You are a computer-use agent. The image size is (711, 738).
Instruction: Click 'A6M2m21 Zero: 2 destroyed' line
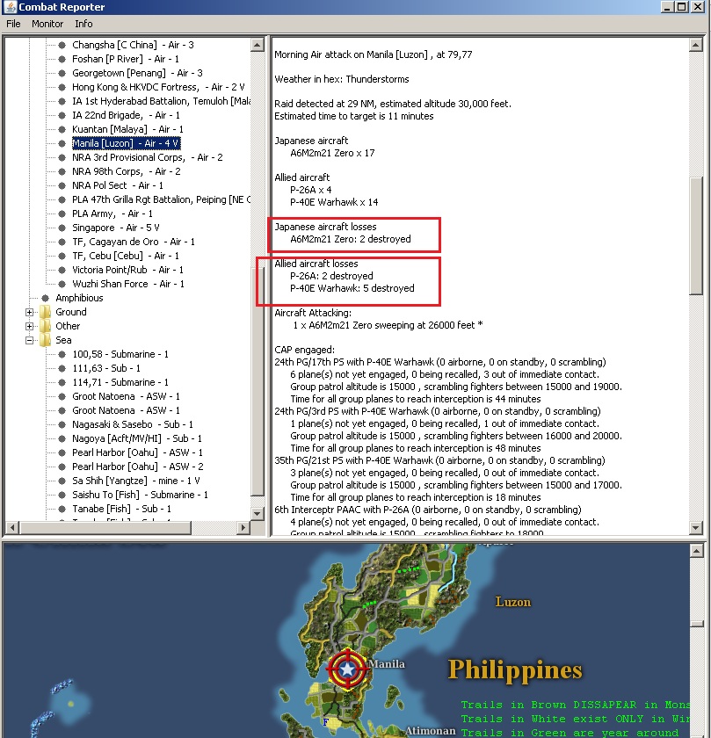pyautogui.click(x=351, y=239)
